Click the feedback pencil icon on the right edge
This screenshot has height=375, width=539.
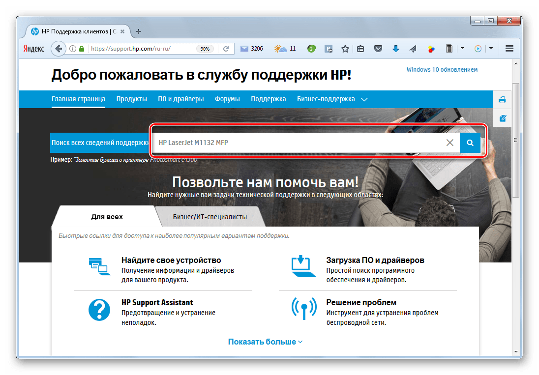pos(502,118)
